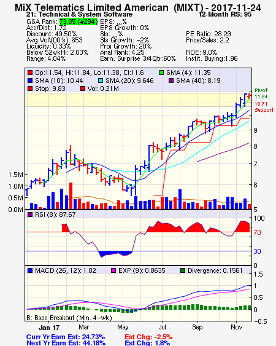Viewport: 276px width, 346px height.
Task: Click the purple SMA (40) legend swatch
Action: tap(171, 81)
